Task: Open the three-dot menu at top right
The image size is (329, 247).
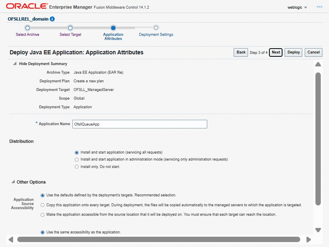Action: [x=320, y=7]
